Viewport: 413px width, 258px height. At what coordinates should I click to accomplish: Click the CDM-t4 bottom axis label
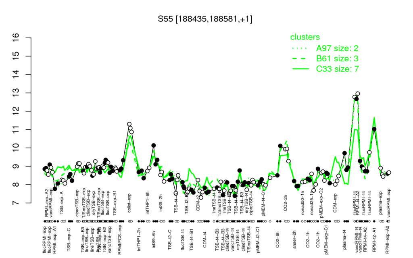coord(204,239)
